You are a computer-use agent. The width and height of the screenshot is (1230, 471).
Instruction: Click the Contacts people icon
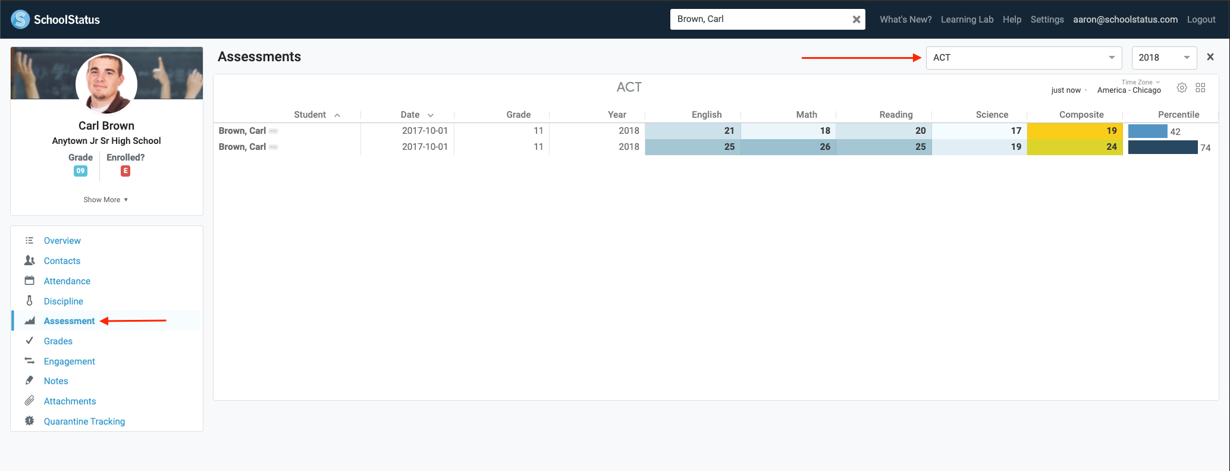(x=29, y=260)
